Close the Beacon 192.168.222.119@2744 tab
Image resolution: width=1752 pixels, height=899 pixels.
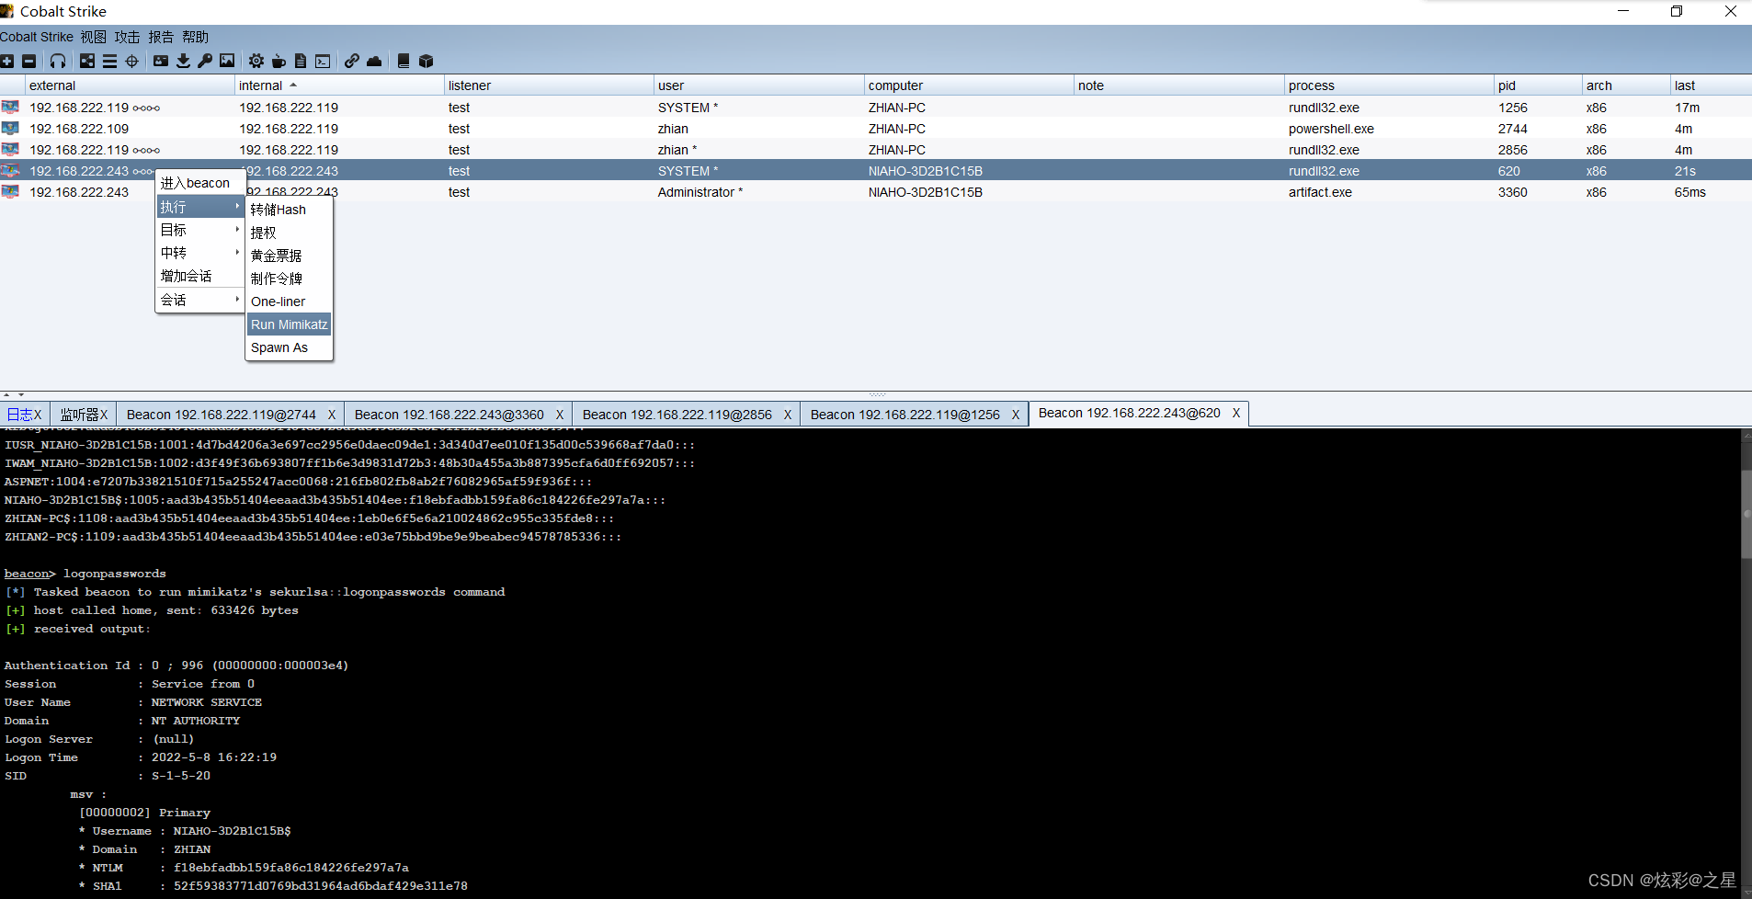tap(332, 415)
